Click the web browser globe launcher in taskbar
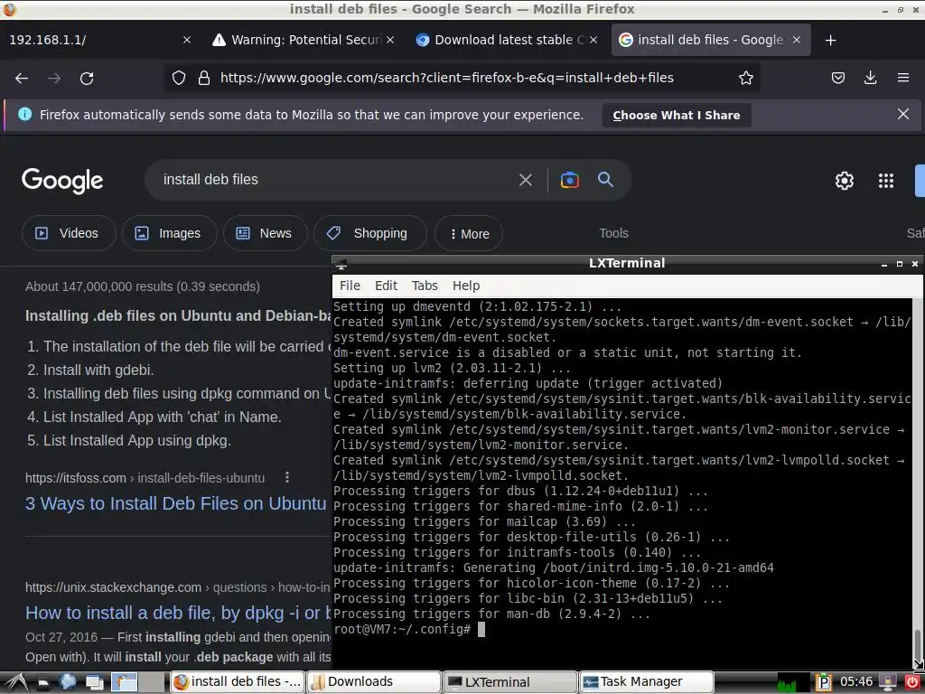The height and width of the screenshot is (694, 925). click(x=67, y=681)
